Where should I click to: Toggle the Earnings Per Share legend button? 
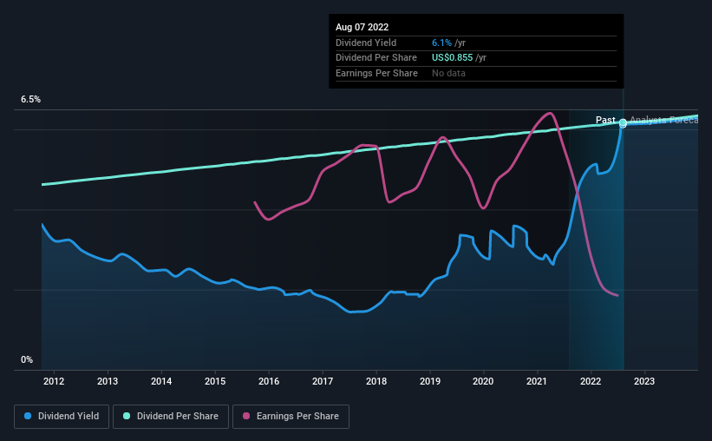291,417
